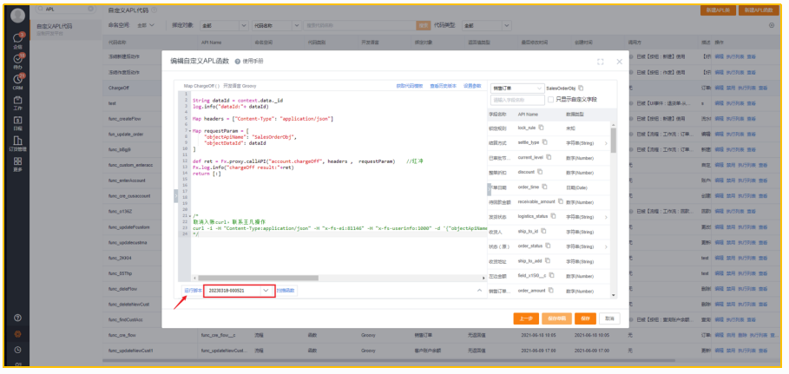Click the 请输入字段名称 field search input
The height and width of the screenshot is (374, 789).
[518, 100]
